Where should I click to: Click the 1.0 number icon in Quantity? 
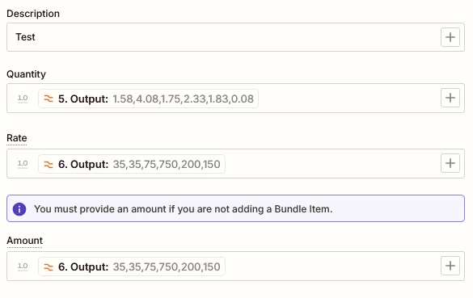point(23,99)
